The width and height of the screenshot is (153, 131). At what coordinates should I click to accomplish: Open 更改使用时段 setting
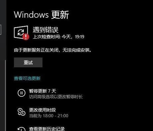click(x=42, y=110)
